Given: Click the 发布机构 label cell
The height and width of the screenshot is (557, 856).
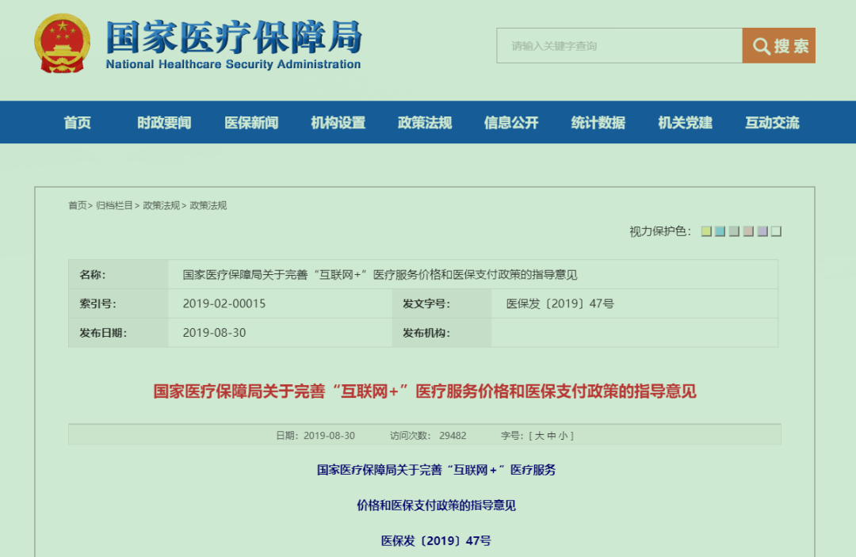Looking at the screenshot, I should 441,333.
